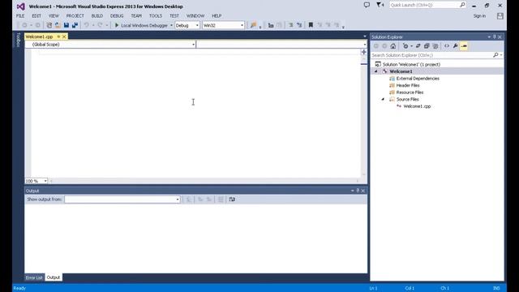Screen dimensions: 519x292
Task: Open the Debug configuration dropdown
Action: click(x=187, y=25)
